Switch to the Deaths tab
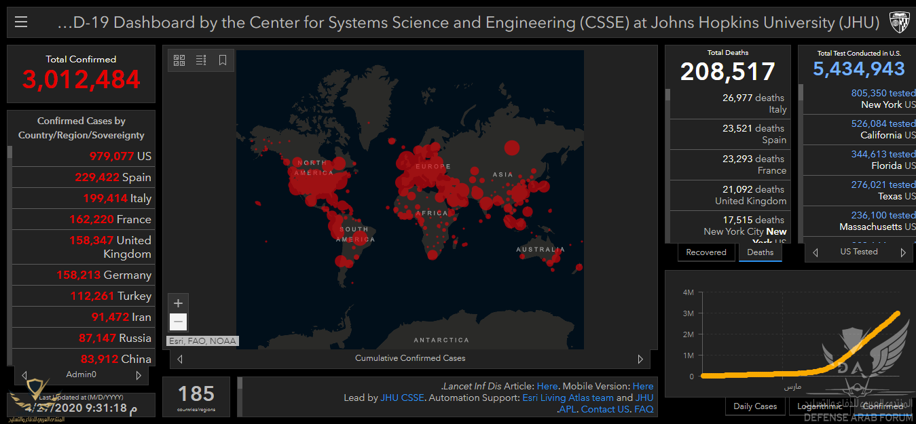 point(761,252)
